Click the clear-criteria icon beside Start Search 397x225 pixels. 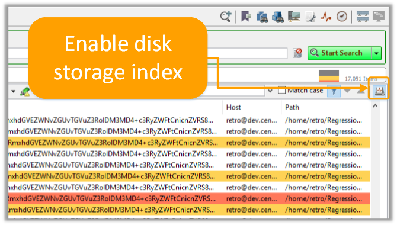coord(297,53)
